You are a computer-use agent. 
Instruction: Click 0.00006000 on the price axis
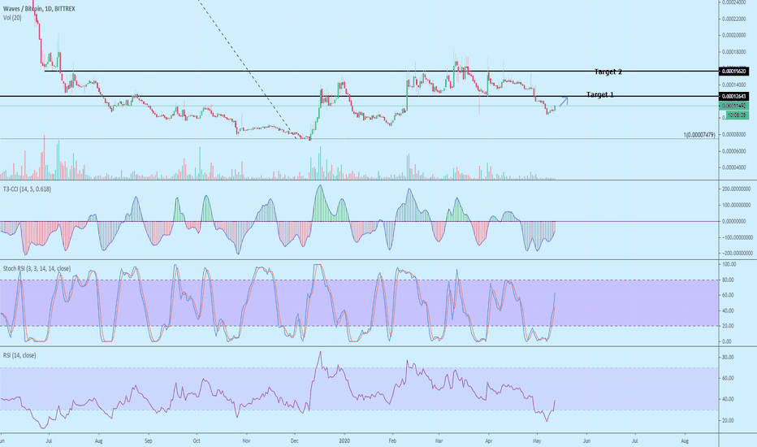pyautogui.click(x=735, y=151)
